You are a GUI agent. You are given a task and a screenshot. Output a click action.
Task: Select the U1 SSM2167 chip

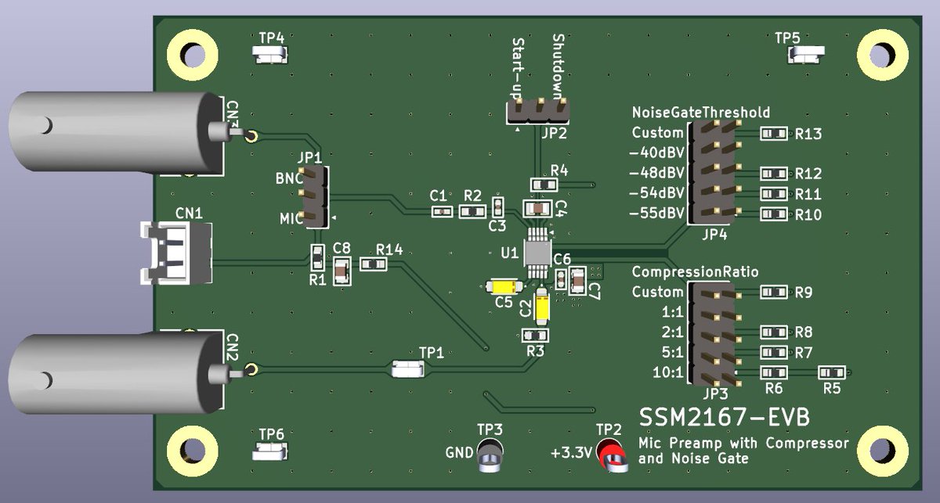coord(537,252)
